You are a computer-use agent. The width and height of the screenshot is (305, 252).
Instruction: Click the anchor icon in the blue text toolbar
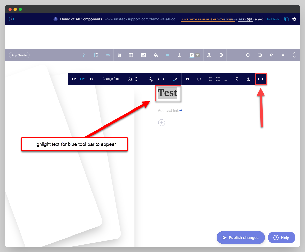pyautogui.click(x=248, y=79)
